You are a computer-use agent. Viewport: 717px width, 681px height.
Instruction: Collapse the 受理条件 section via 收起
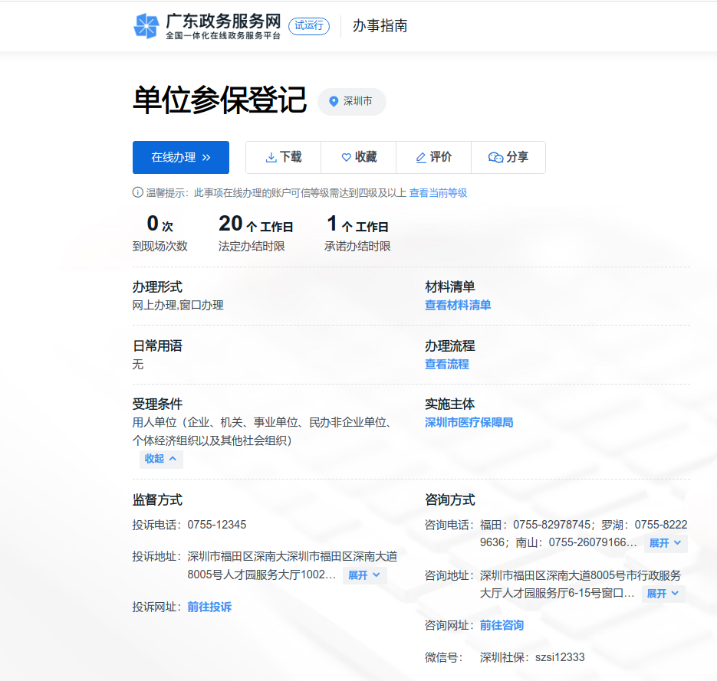(x=160, y=458)
